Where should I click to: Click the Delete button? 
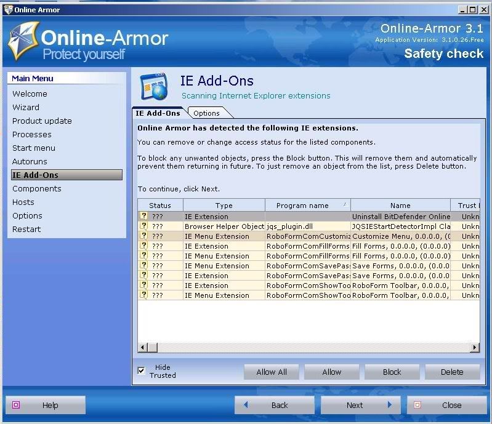coord(452,372)
